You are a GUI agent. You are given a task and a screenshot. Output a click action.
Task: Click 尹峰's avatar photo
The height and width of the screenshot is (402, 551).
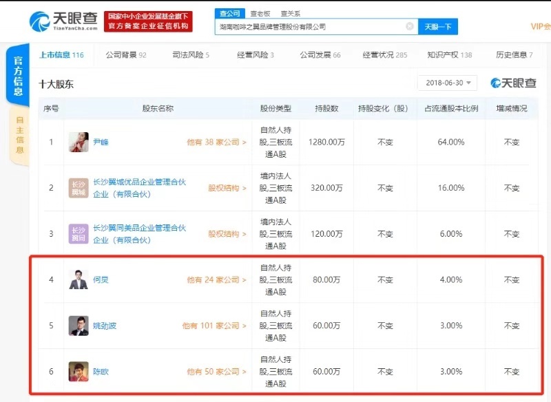click(x=79, y=142)
